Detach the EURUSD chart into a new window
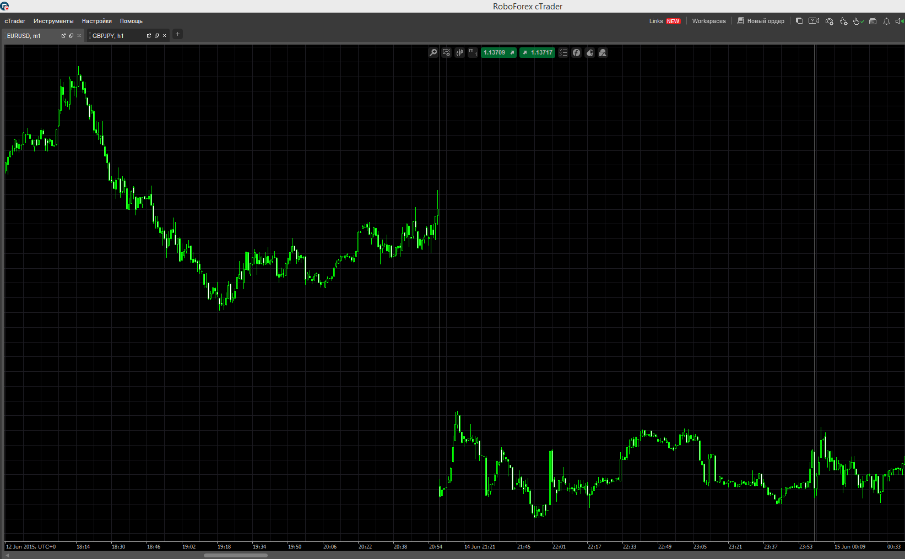 pyautogui.click(x=63, y=36)
